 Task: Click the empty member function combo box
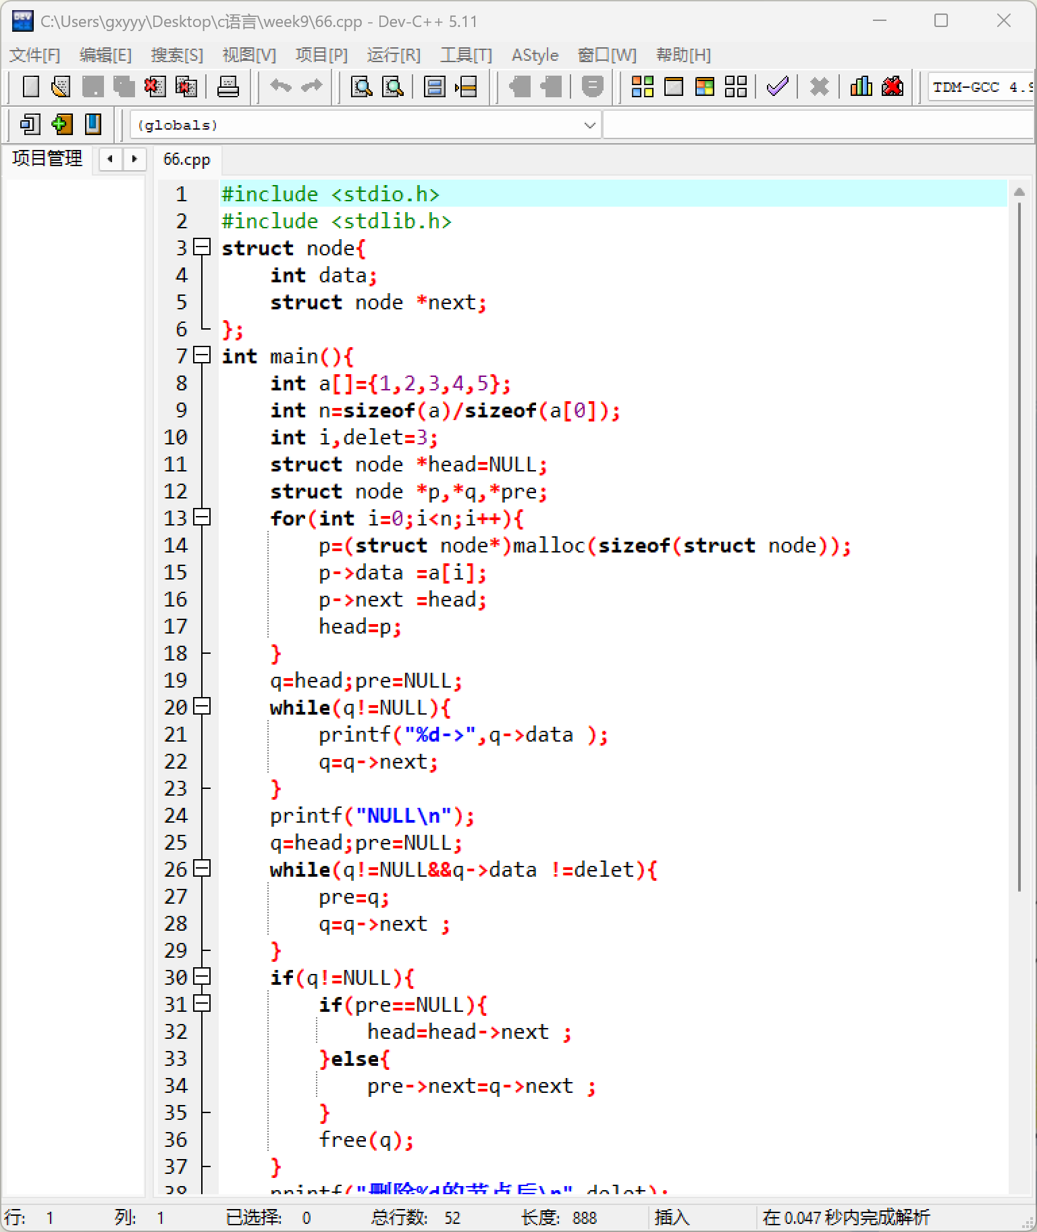(x=818, y=125)
